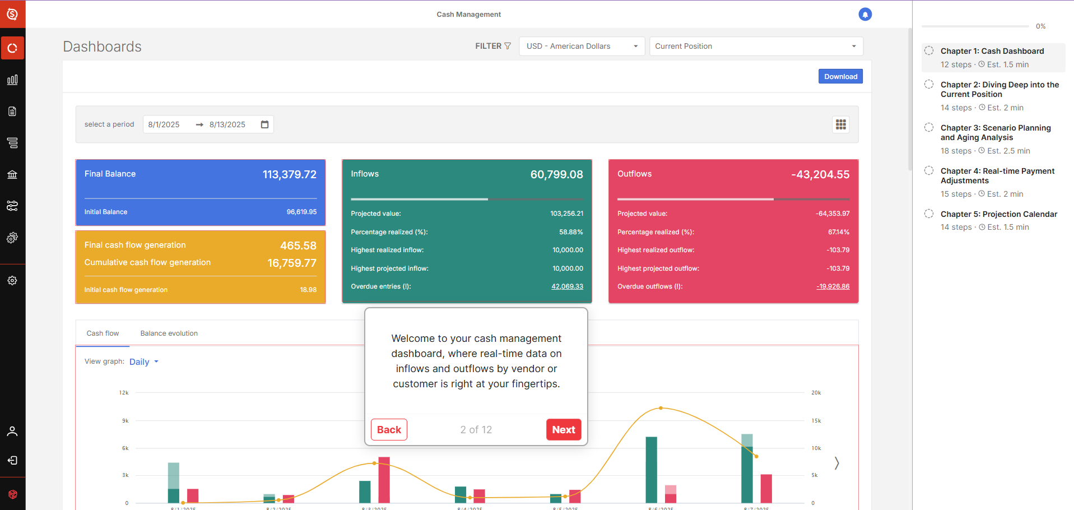Switch to Balance evolution tab
The width and height of the screenshot is (1074, 510).
pos(169,333)
